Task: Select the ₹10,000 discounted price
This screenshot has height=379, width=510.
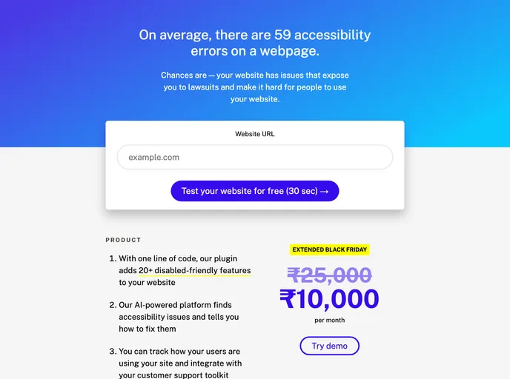Action: tap(329, 299)
